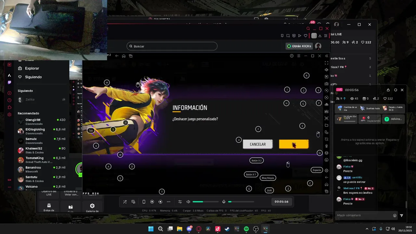The height and width of the screenshot is (234, 416).
Task: Open the 0 Esperando card
Action: [x=370, y=119]
